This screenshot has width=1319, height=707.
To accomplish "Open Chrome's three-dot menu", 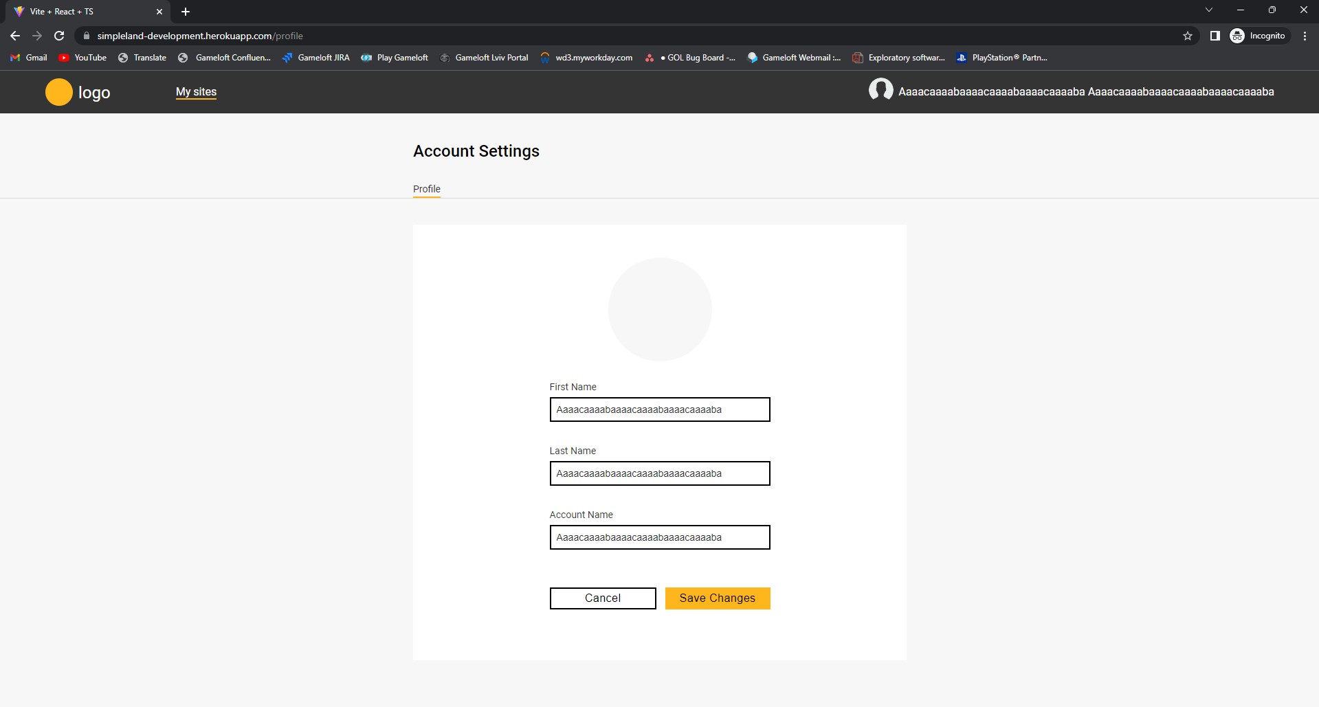I will pyautogui.click(x=1305, y=36).
